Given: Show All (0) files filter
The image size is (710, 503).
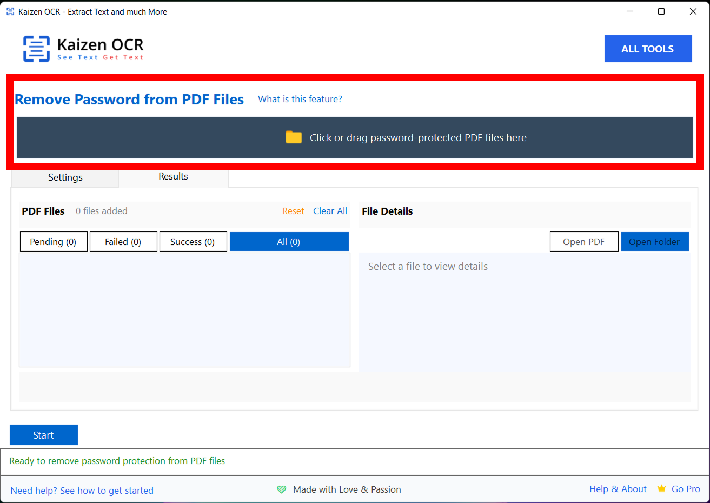Looking at the screenshot, I should pos(289,242).
